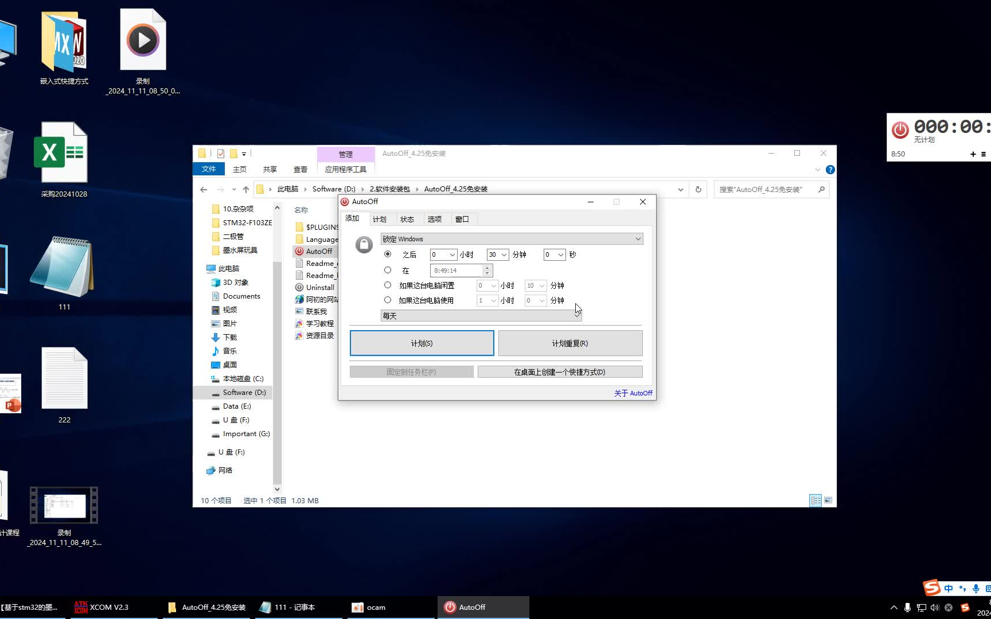Click the 计划重复(R) button

pyautogui.click(x=570, y=343)
